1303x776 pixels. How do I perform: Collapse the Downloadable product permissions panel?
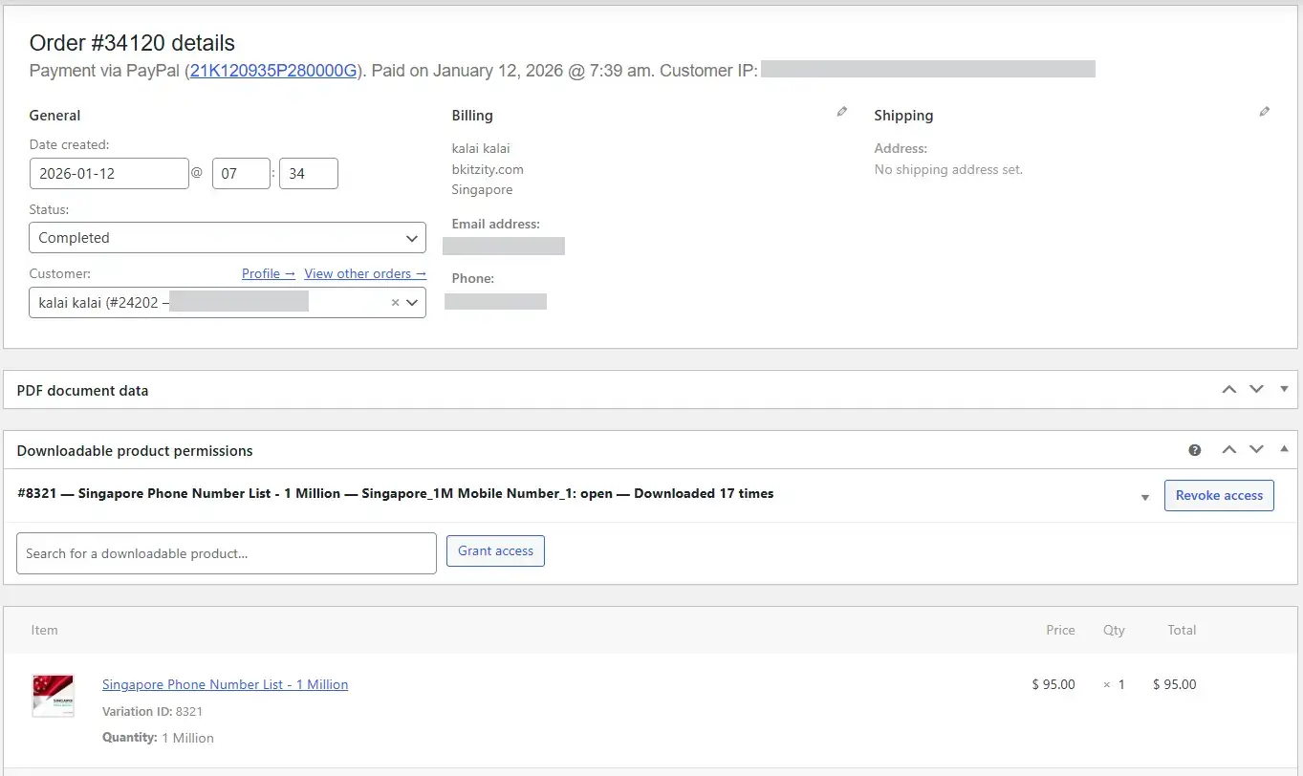[x=1284, y=449]
